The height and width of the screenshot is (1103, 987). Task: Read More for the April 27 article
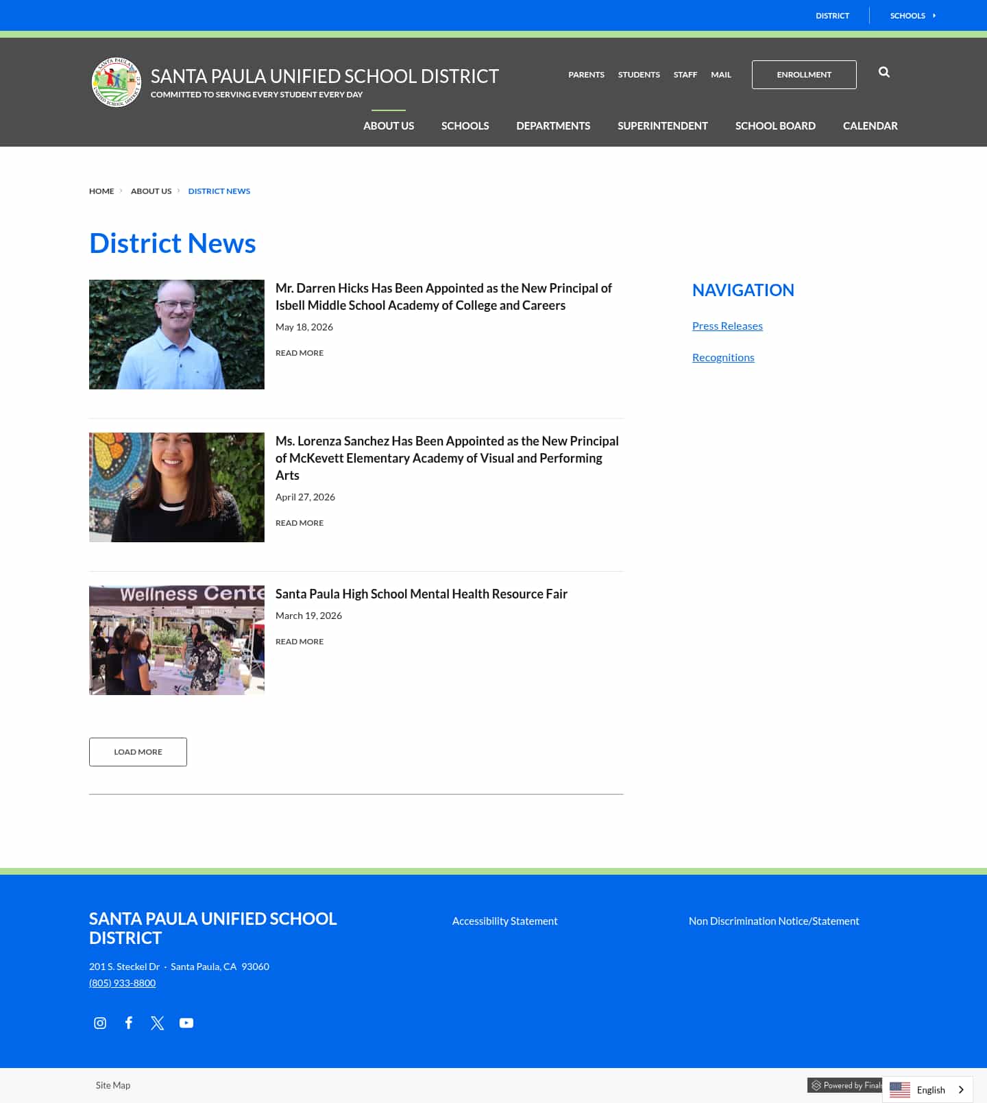point(300,523)
